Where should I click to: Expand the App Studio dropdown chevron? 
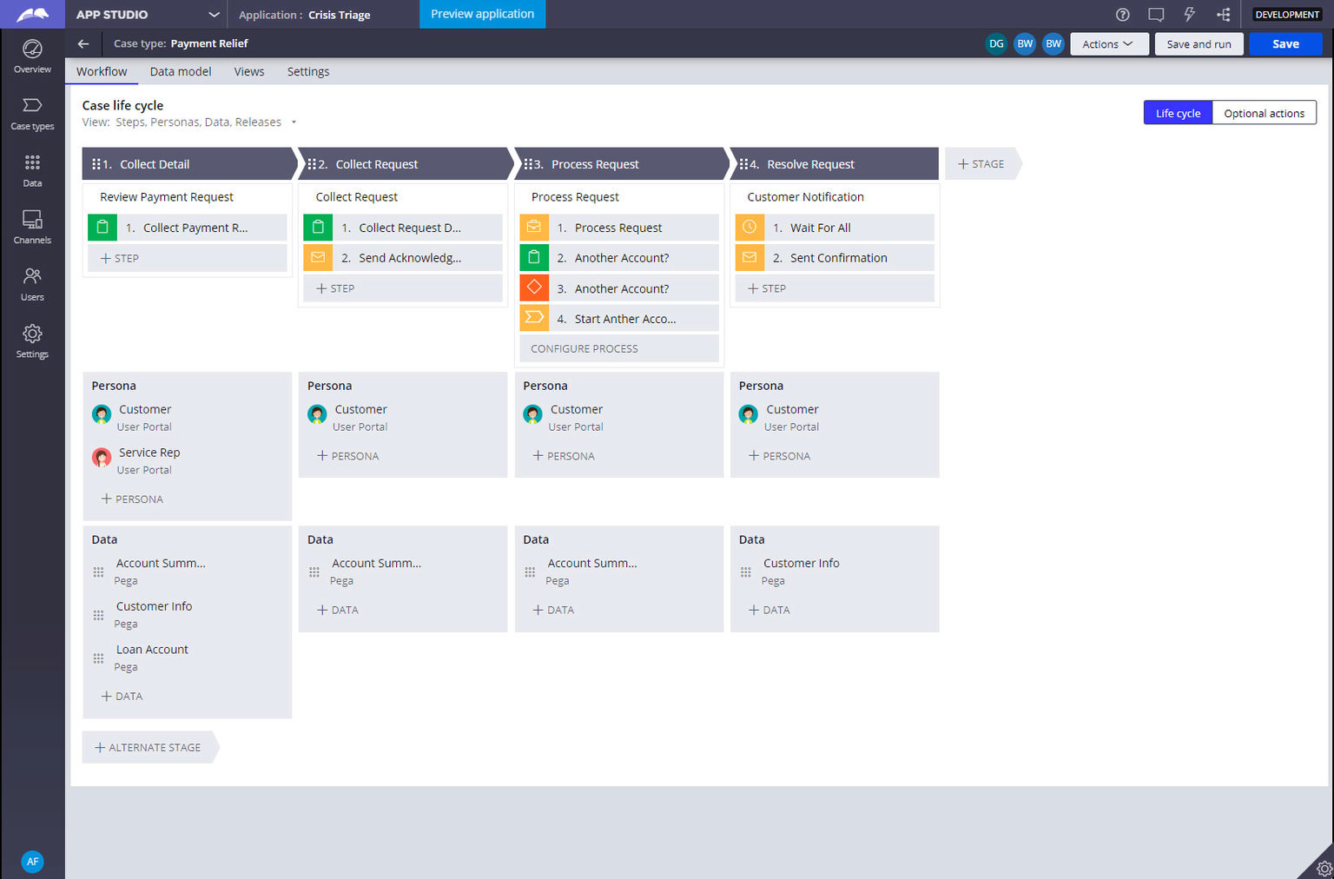pyautogui.click(x=214, y=15)
